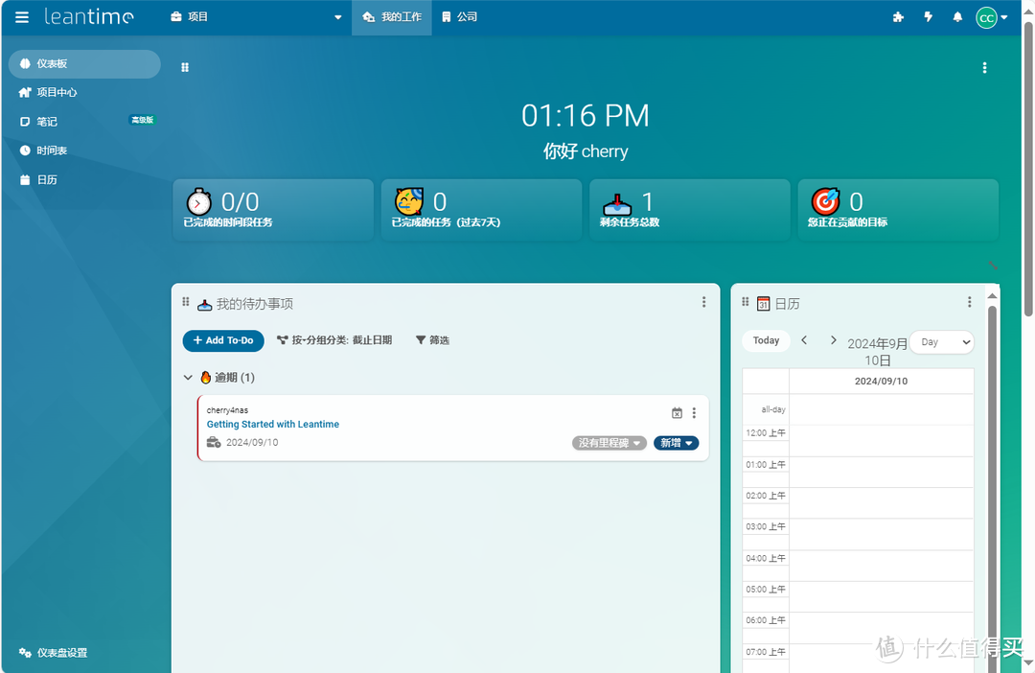Open the 时间表 sidebar item

(x=50, y=150)
